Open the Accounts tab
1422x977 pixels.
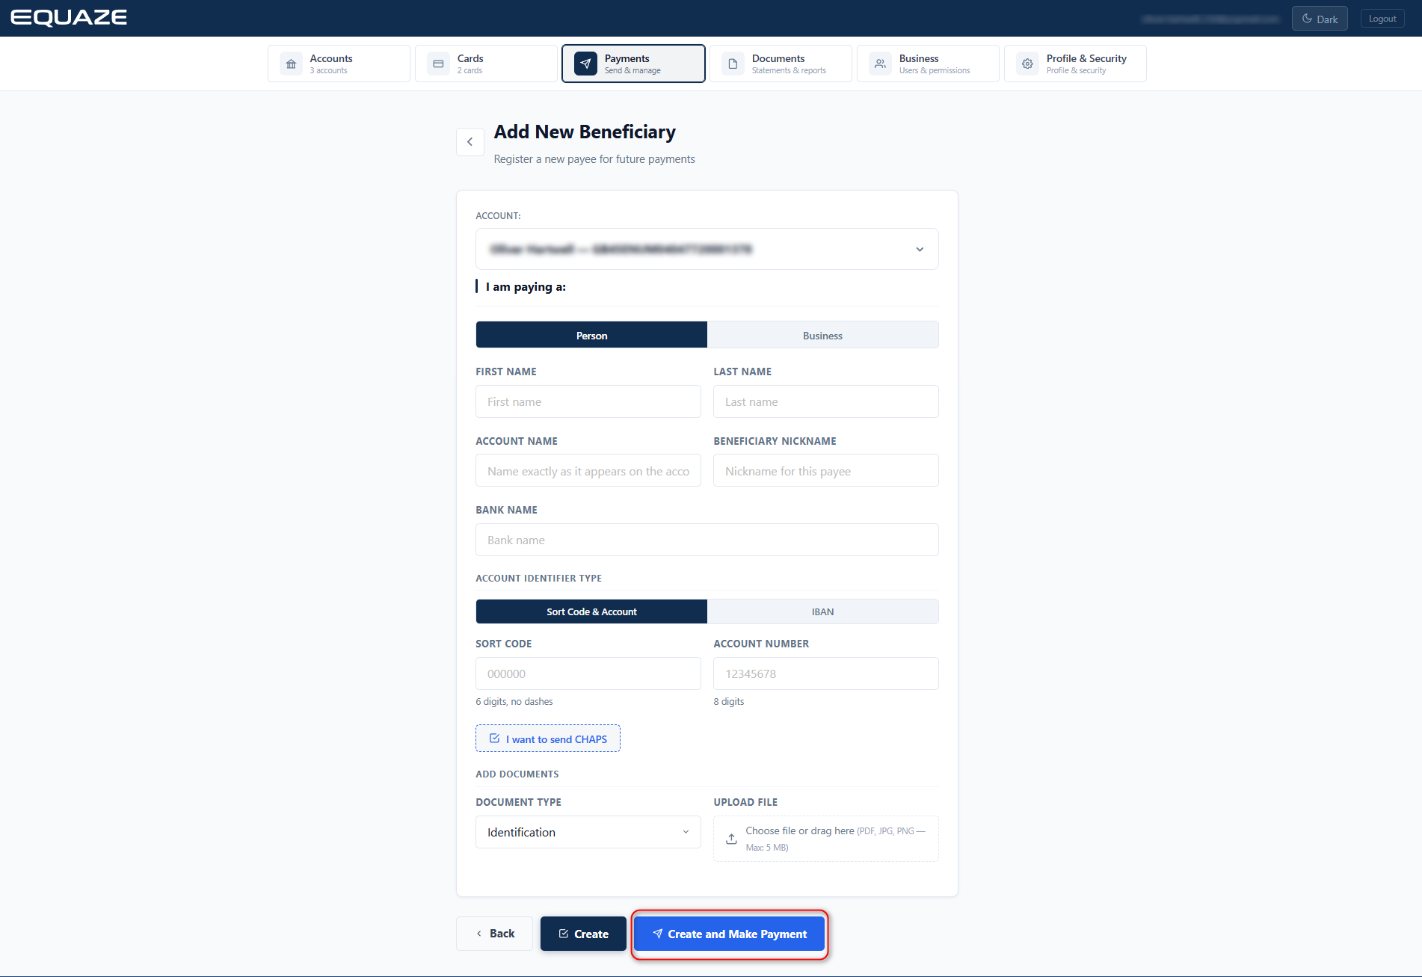tap(339, 64)
